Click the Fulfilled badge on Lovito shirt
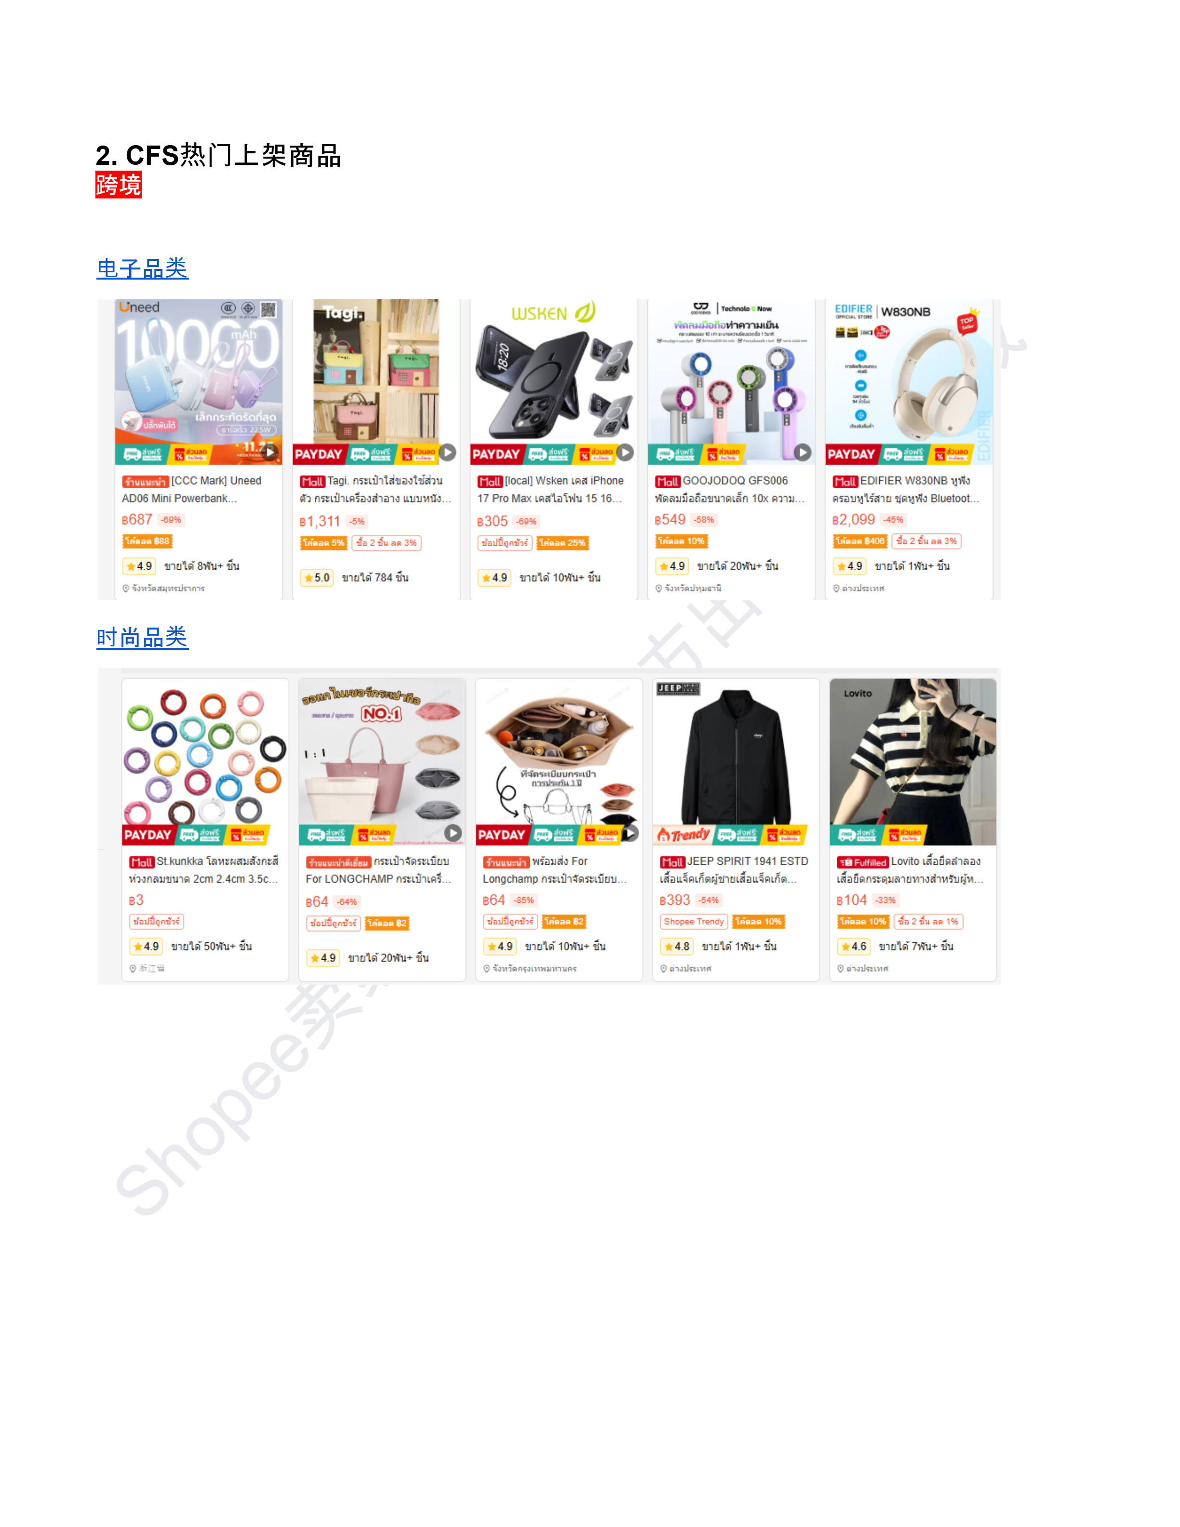Screen dimensions: 1180x1527 click(863, 863)
